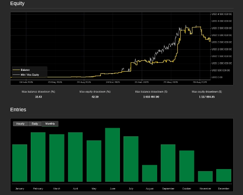Viewport: 243px width, 195px height.
Task: Toggle Min / Max Equity legend entry
Action: pyautogui.click(x=30, y=75)
